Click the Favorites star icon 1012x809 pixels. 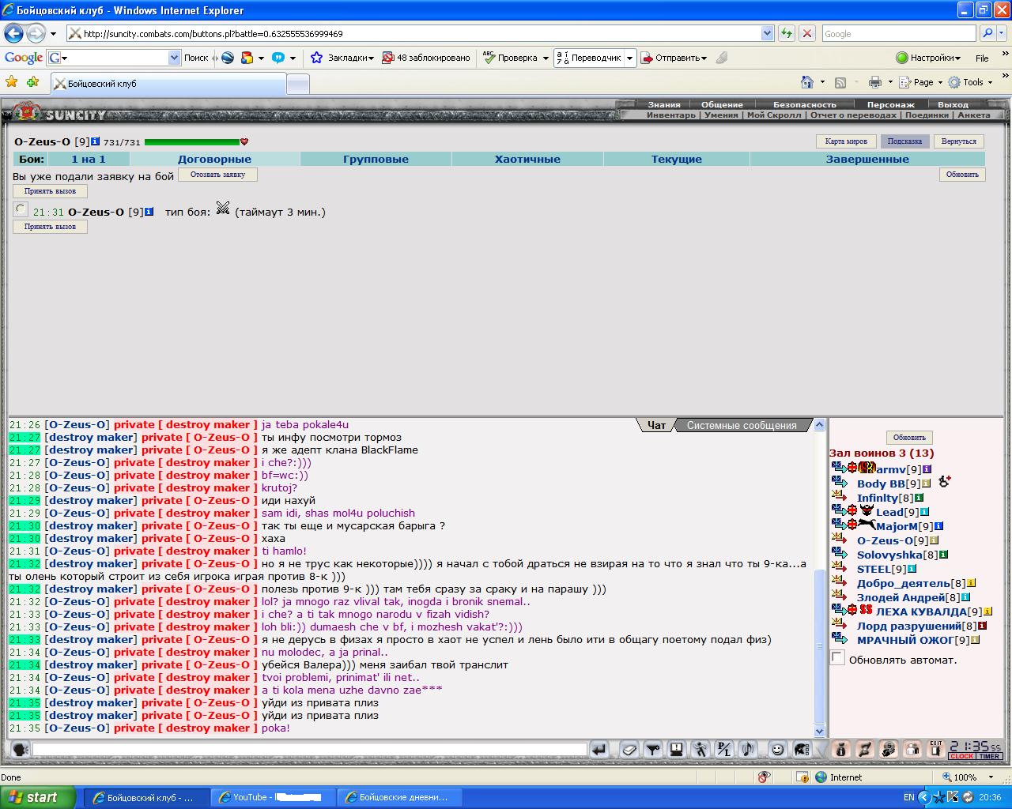[11, 81]
